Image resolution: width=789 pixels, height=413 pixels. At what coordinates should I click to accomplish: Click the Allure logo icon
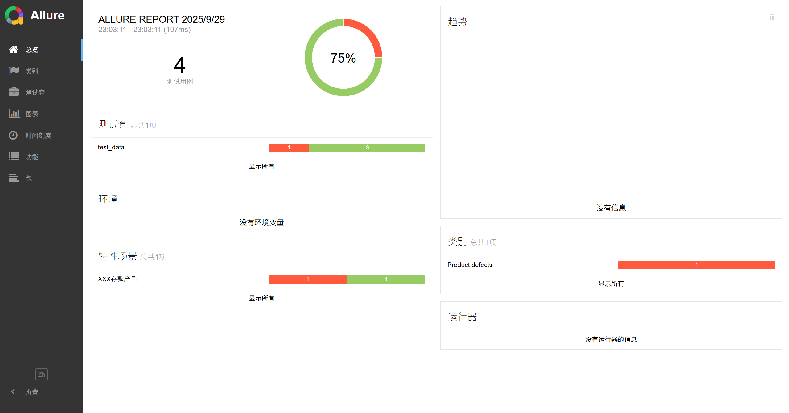point(14,15)
